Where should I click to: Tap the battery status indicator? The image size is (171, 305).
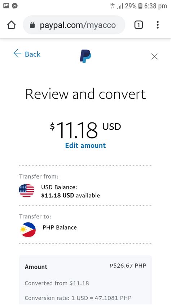pyautogui.click(x=140, y=6)
